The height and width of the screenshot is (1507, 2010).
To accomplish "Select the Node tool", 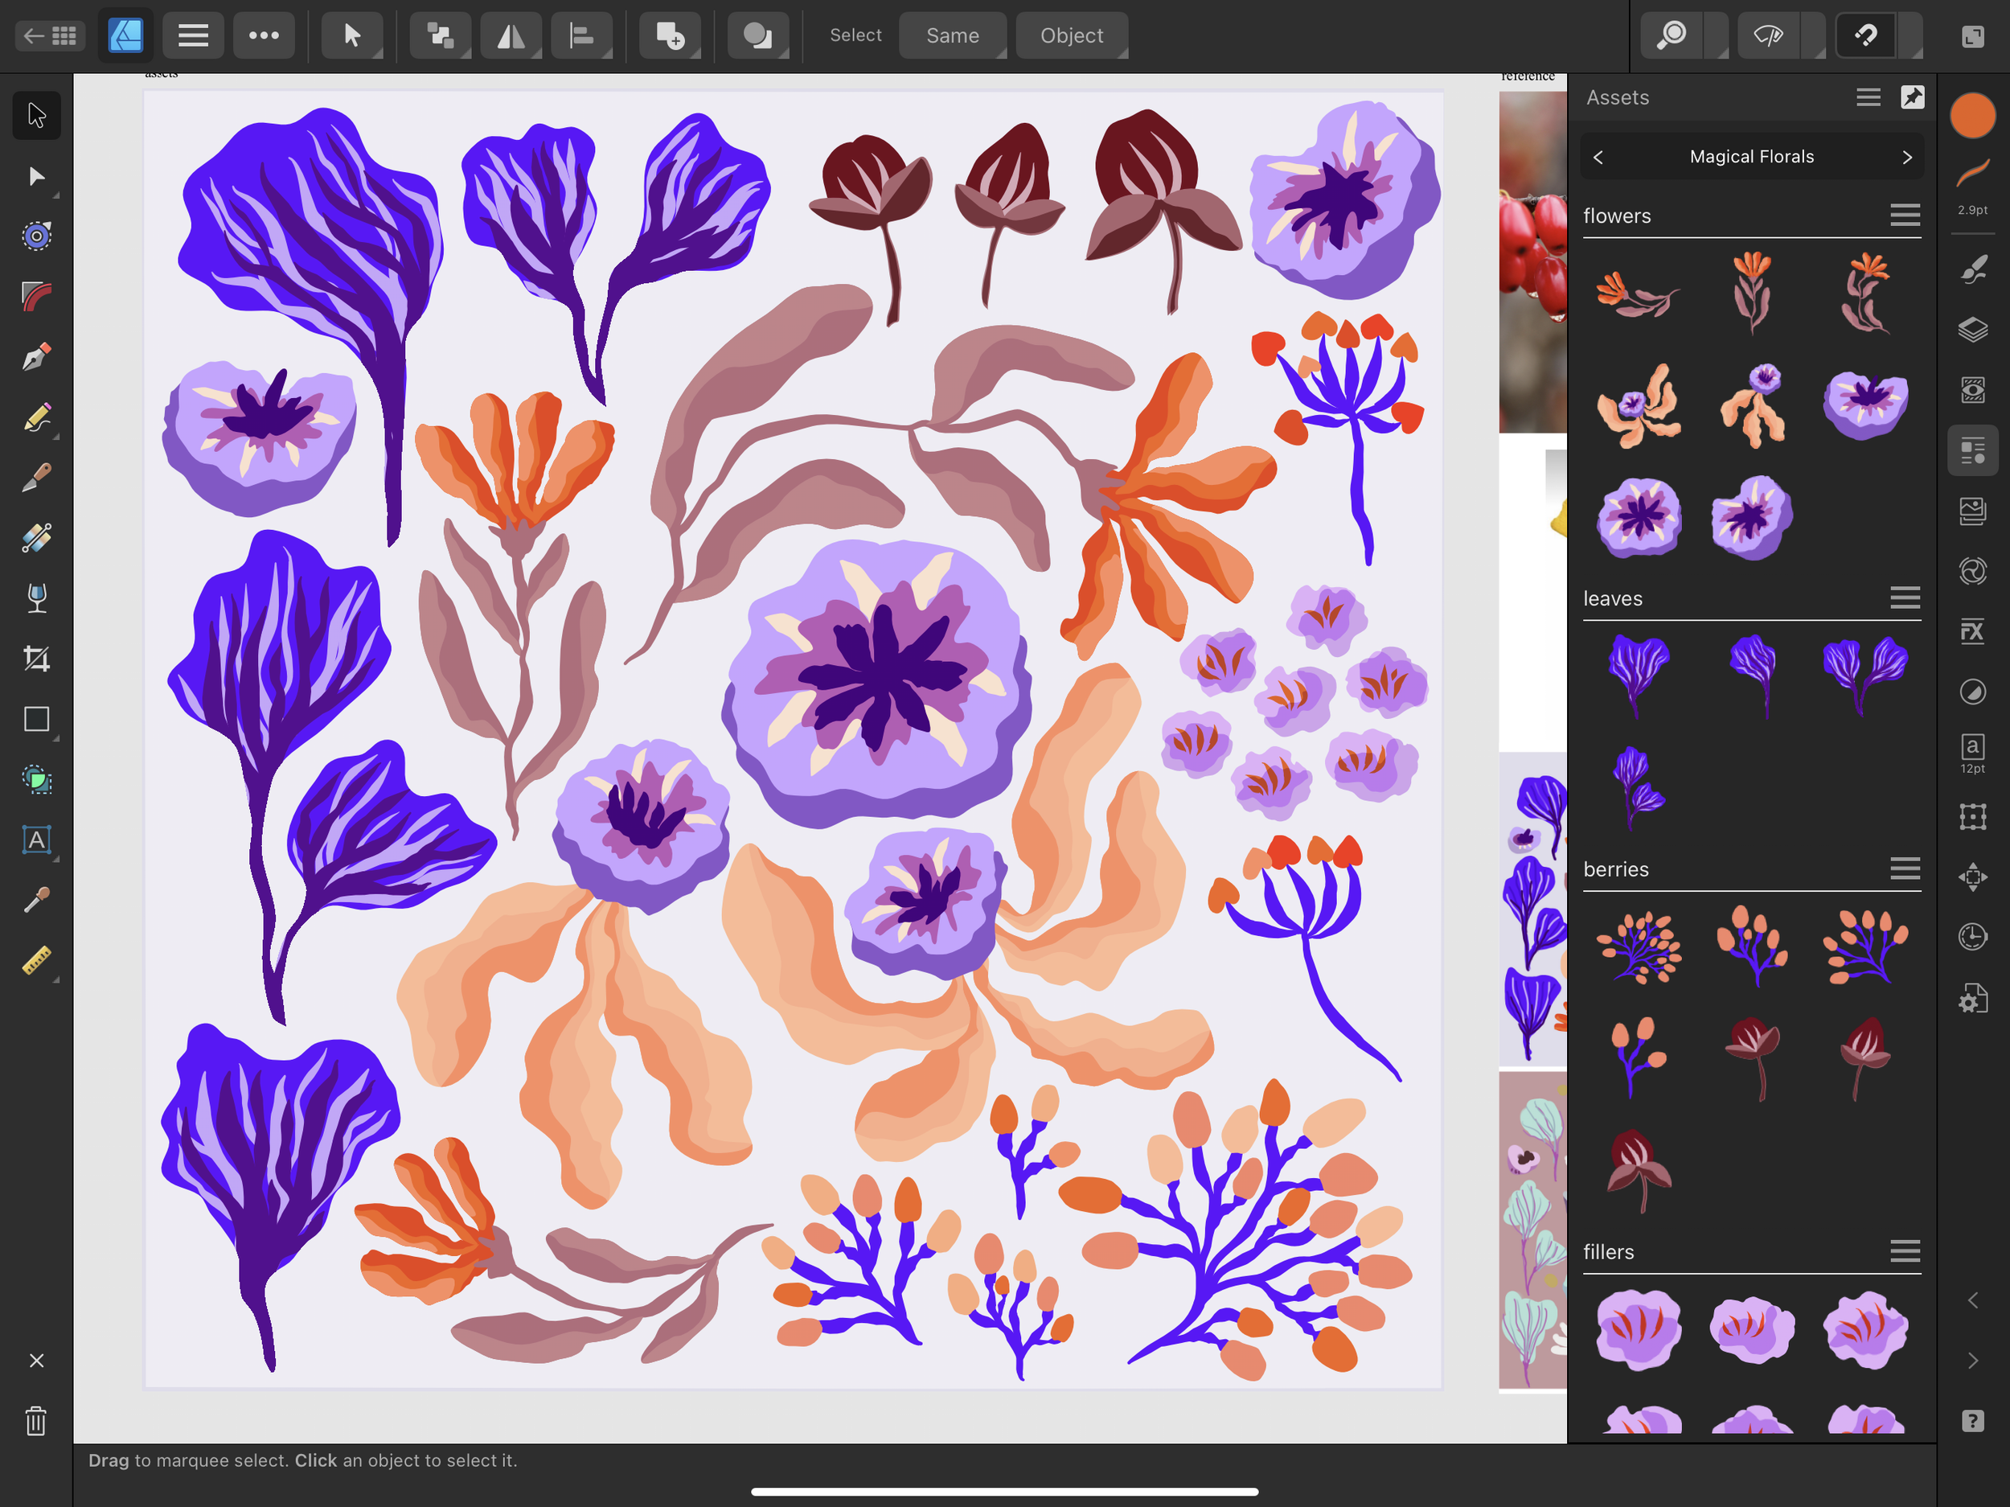I will pos(36,175).
